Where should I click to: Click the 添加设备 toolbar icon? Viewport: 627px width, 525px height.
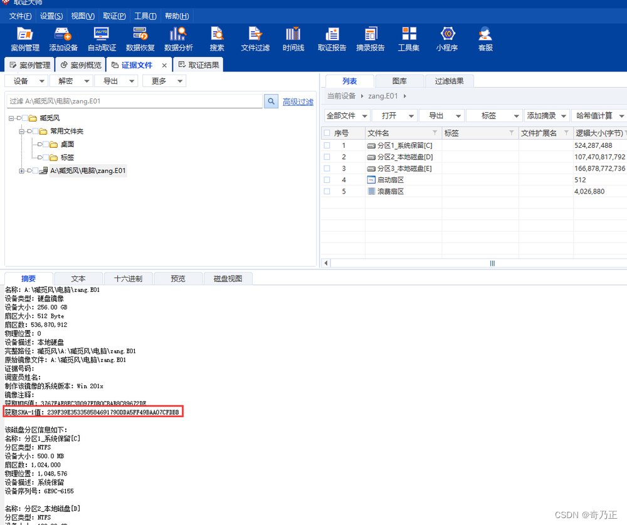coord(63,39)
